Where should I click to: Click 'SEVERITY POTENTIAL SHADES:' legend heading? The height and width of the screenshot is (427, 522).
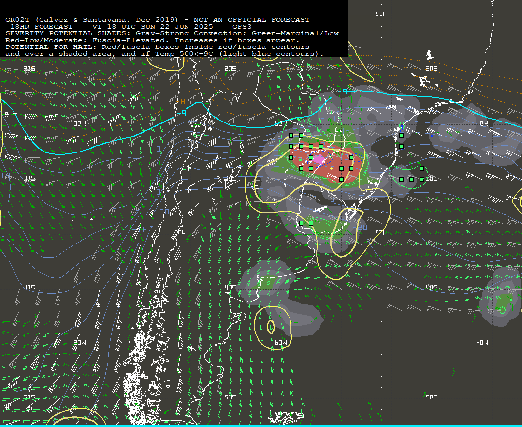click(x=68, y=33)
